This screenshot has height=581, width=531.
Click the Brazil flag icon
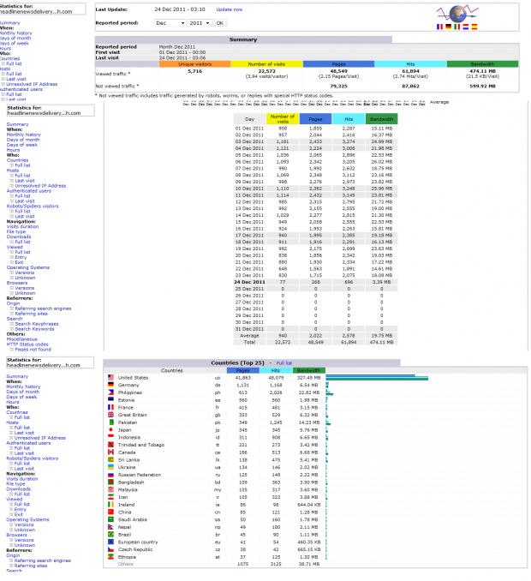pos(110,535)
